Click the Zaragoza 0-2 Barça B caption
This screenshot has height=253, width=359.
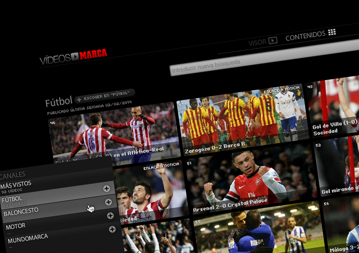point(215,148)
